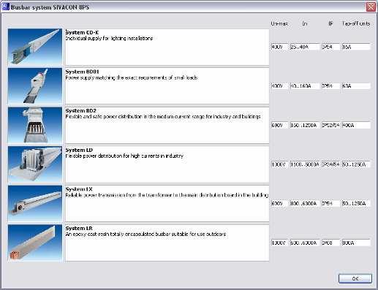Select the System CD-K busbar image

35,47
